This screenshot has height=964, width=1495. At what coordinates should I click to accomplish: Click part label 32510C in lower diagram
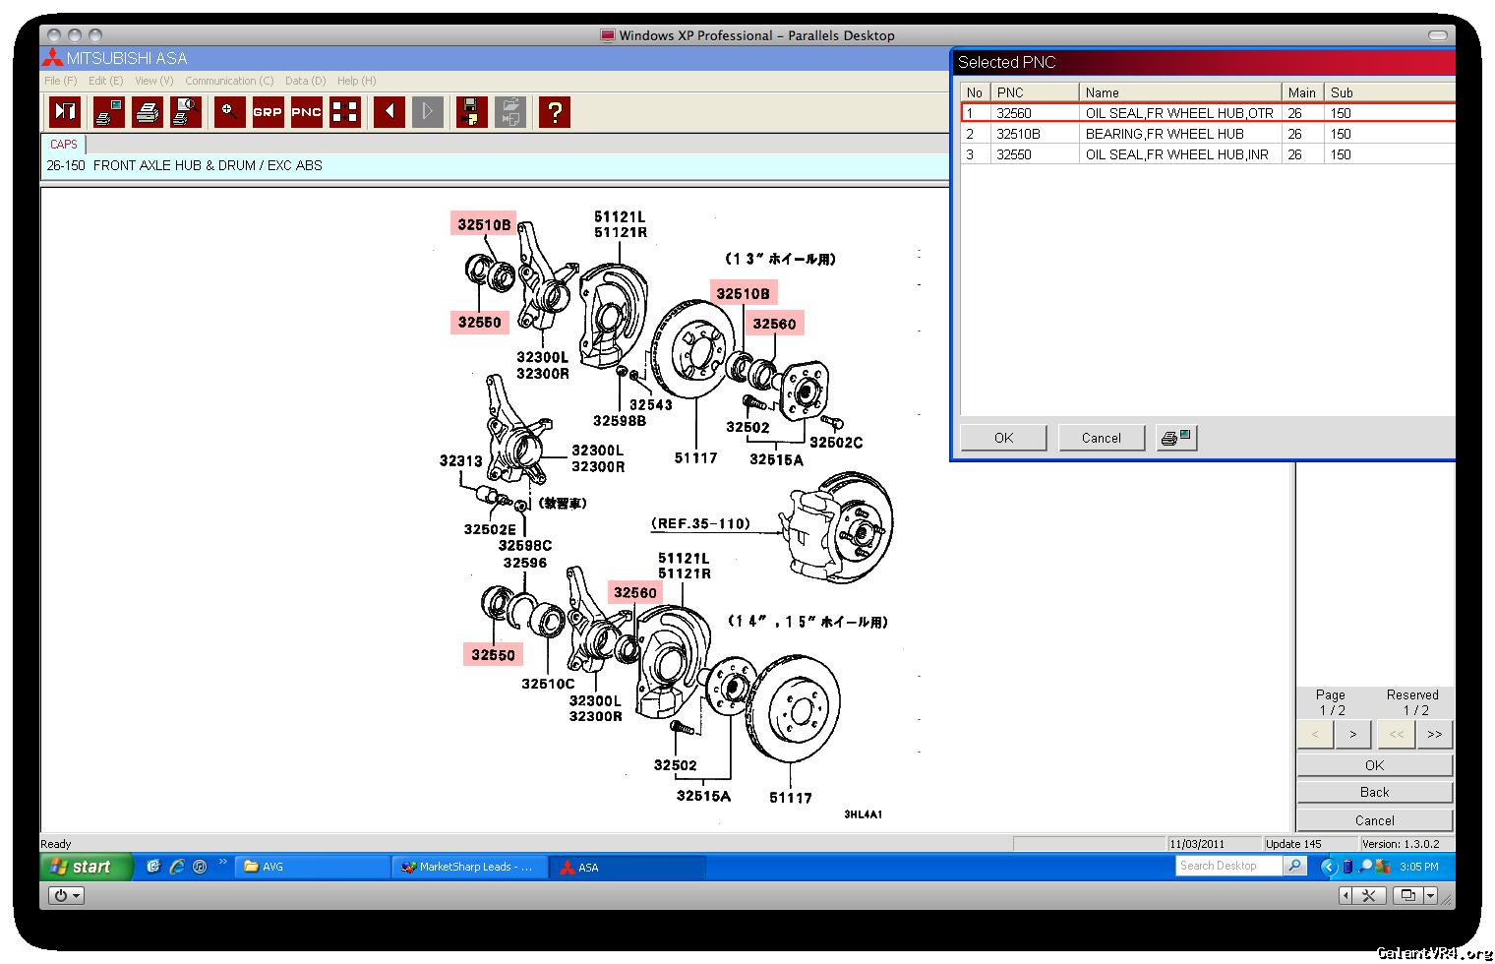click(x=548, y=684)
